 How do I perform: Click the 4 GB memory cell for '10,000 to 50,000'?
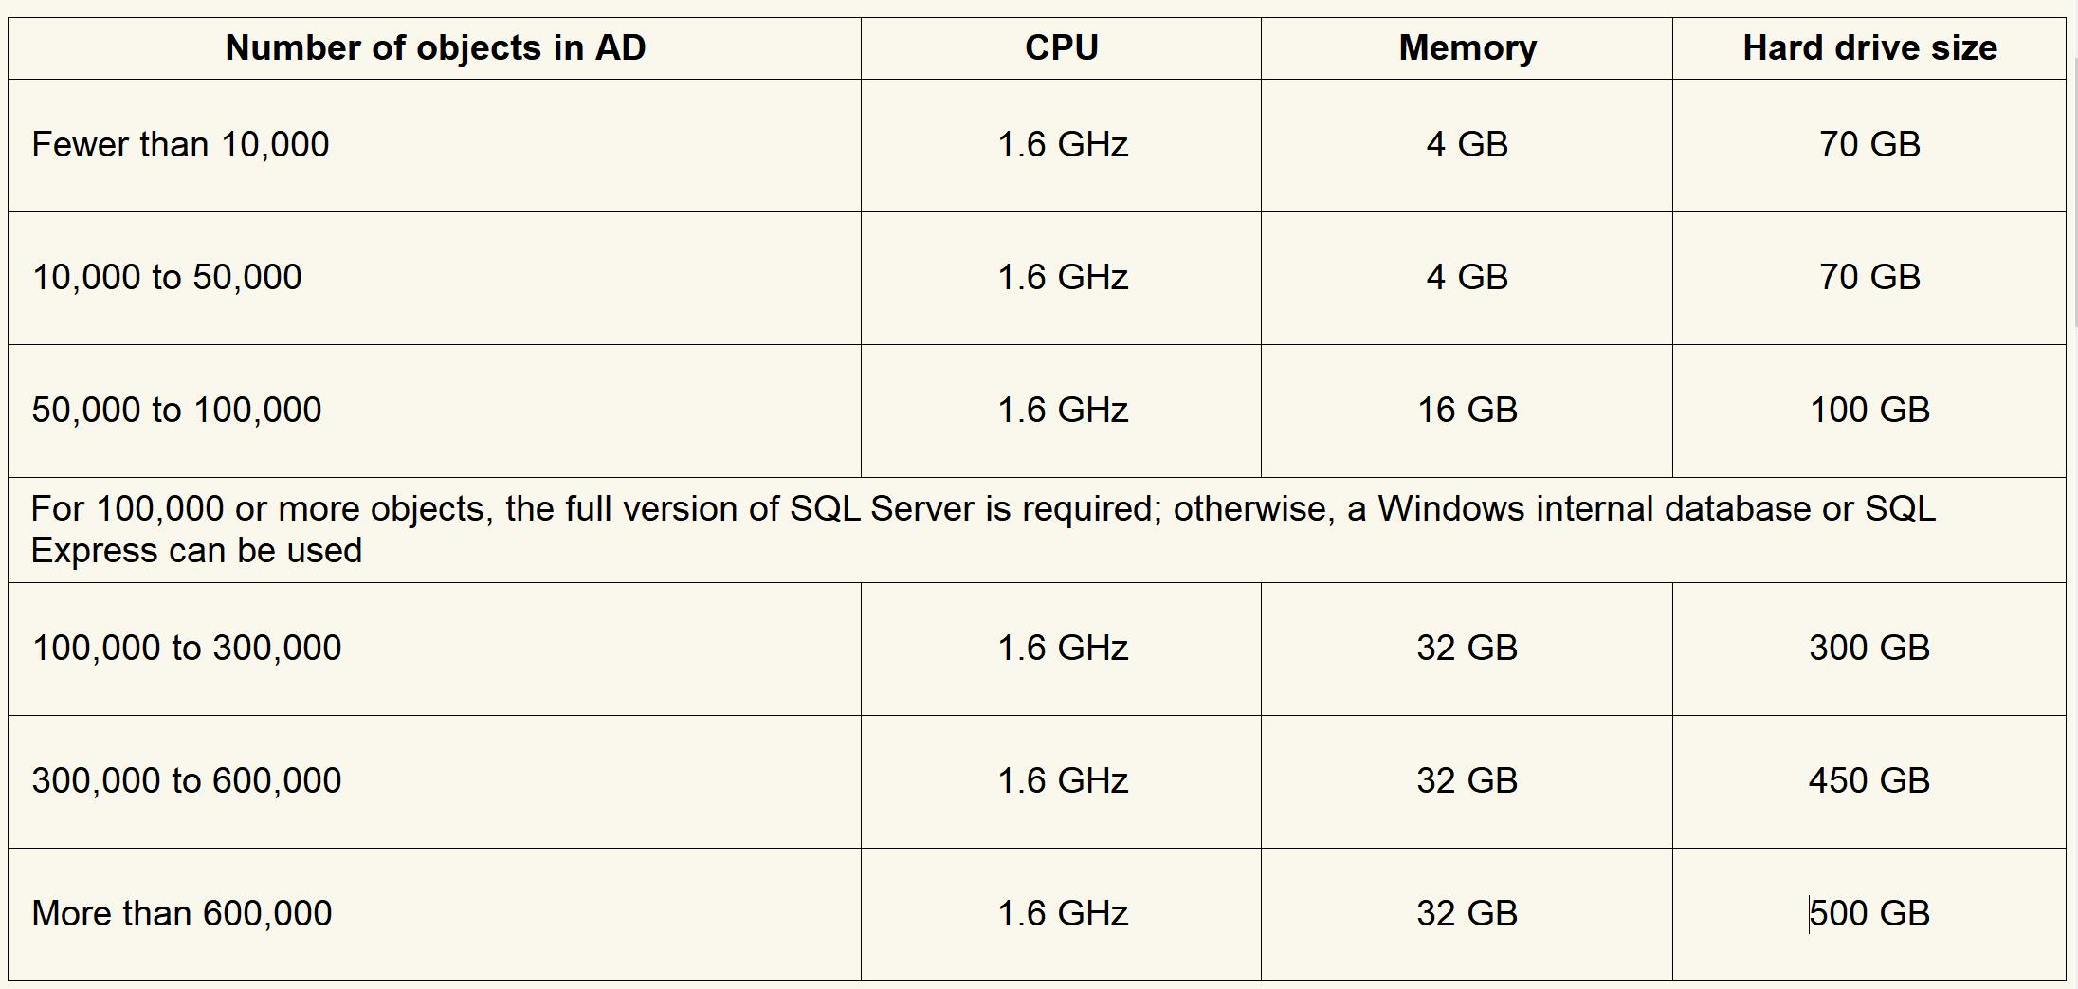[x=1467, y=278]
